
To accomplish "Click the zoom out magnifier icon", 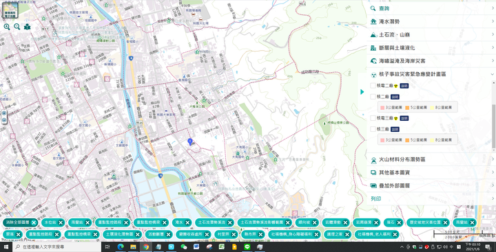I will point(17,27).
